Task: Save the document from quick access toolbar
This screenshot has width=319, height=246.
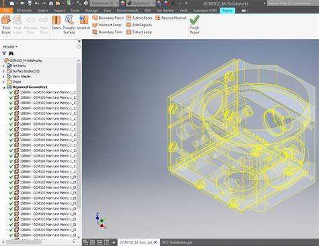Action: [x=30, y=3]
